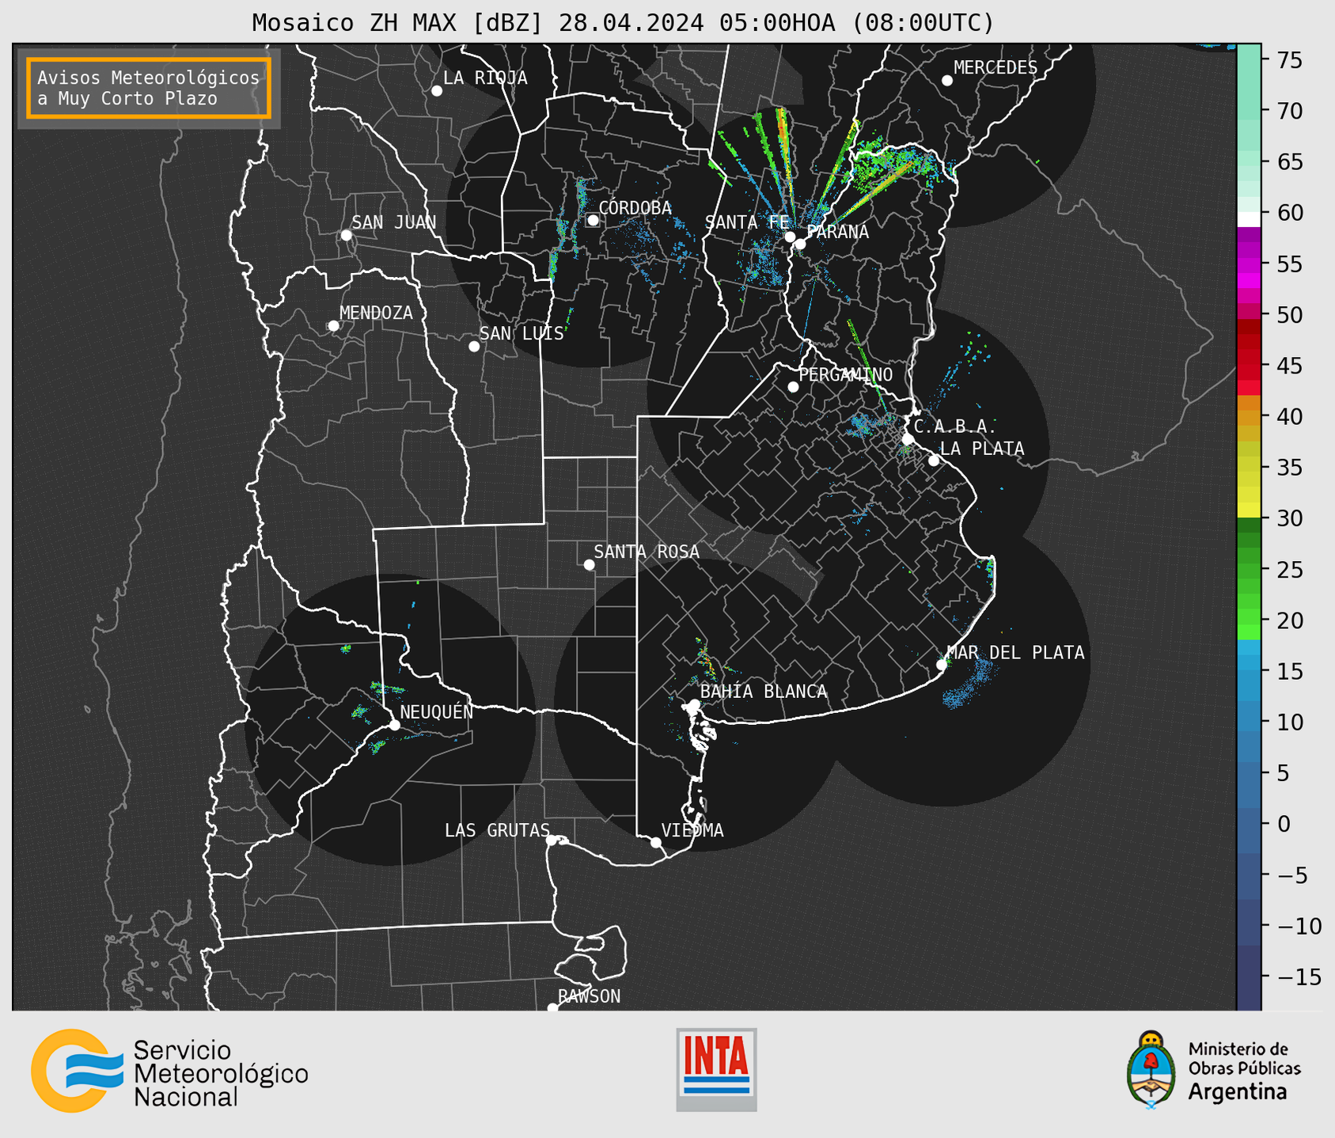The width and height of the screenshot is (1335, 1138).
Task: Click the CÓRDOBA city label
Action: (635, 207)
